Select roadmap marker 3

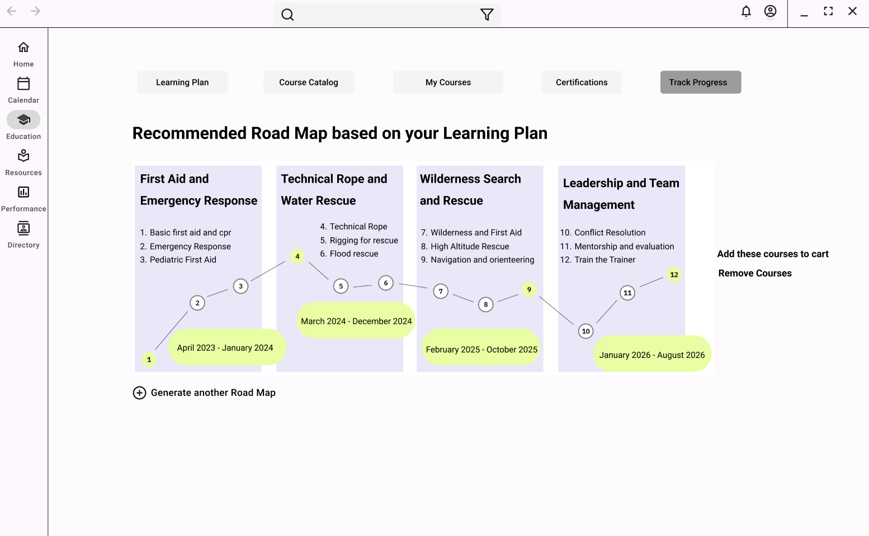(x=241, y=286)
